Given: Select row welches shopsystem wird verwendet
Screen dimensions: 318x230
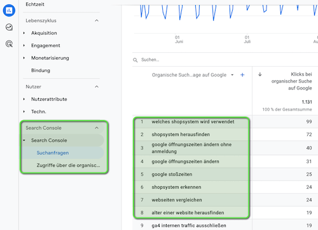Looking at the screenshot, I should click(x=193, y=121).
